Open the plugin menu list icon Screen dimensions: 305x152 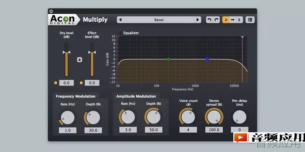pyautogui.click(x=250, y=20)
